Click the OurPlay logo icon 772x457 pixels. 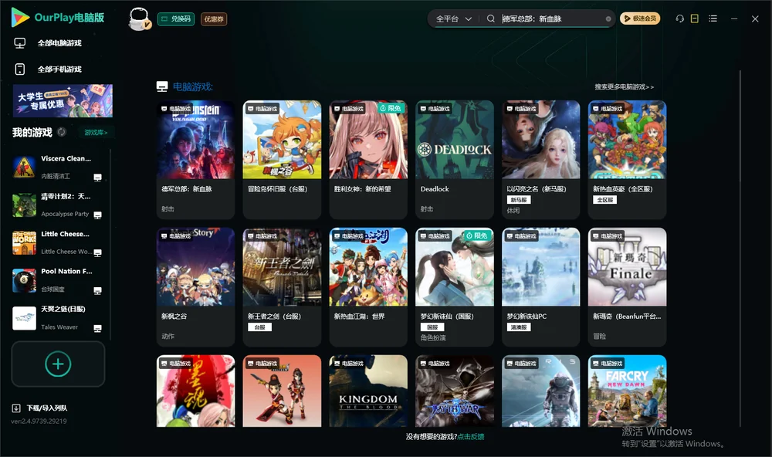[20, 17]
